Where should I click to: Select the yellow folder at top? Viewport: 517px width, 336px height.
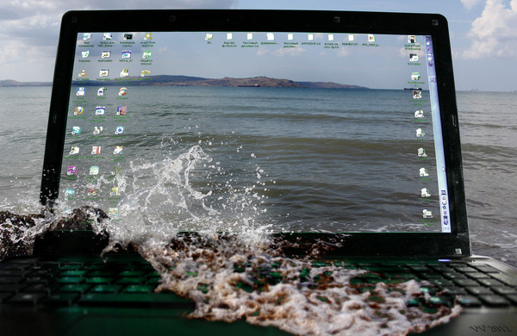209,37
